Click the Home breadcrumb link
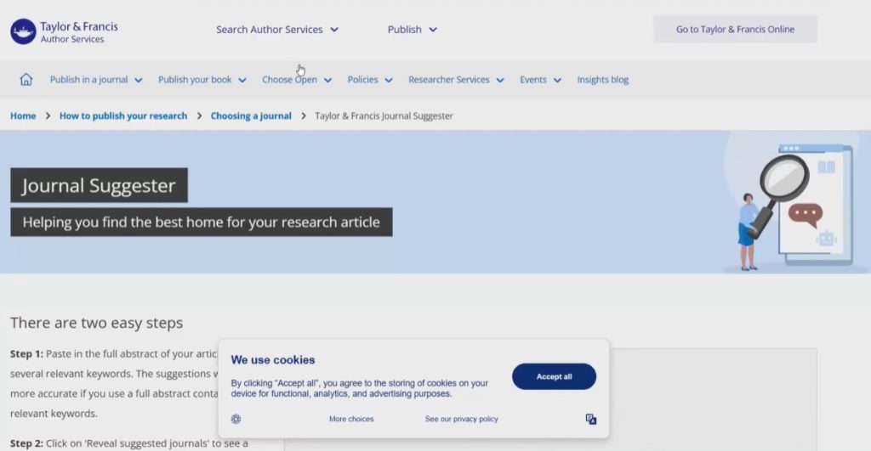The height and width of the screenshot is (451, 871). [23, 116]
